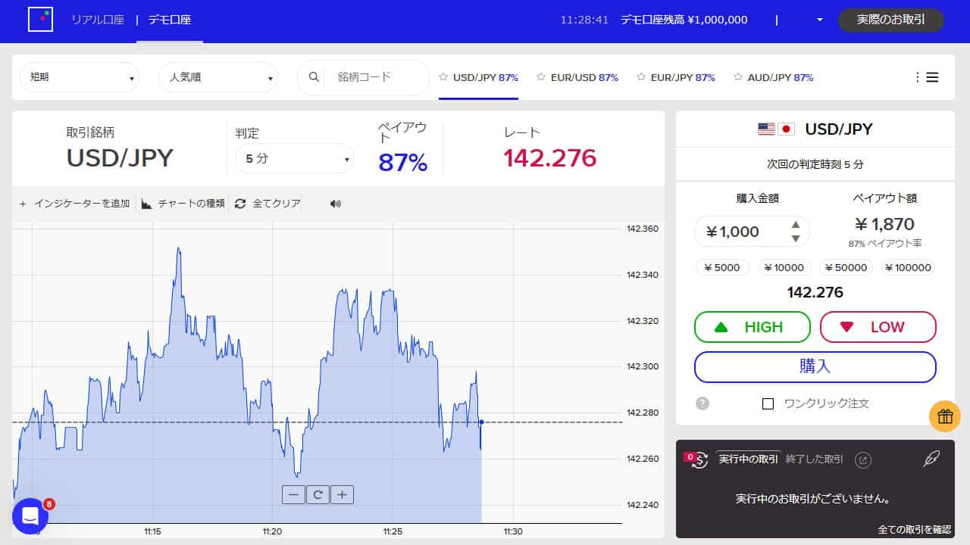Click the ¥1,870 payout amount
The image size is (970, 545).
pos(884,224)
